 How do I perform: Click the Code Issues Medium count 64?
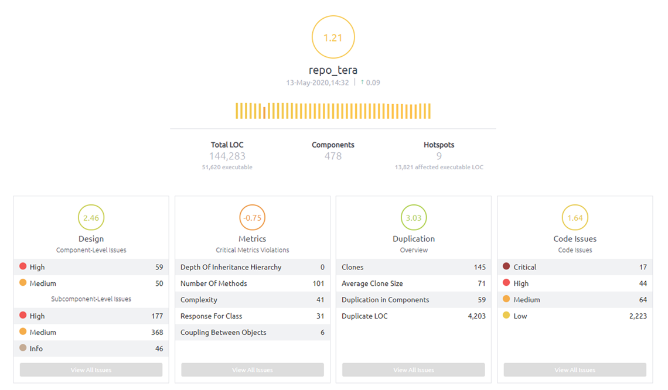pos(643,300)
